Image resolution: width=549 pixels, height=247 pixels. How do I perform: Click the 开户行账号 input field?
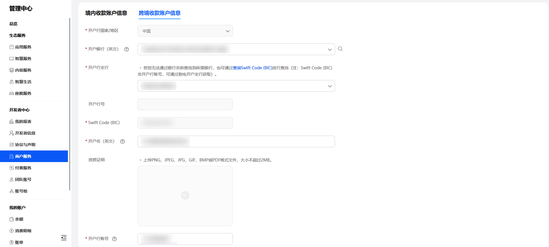[x=185, y=239]
